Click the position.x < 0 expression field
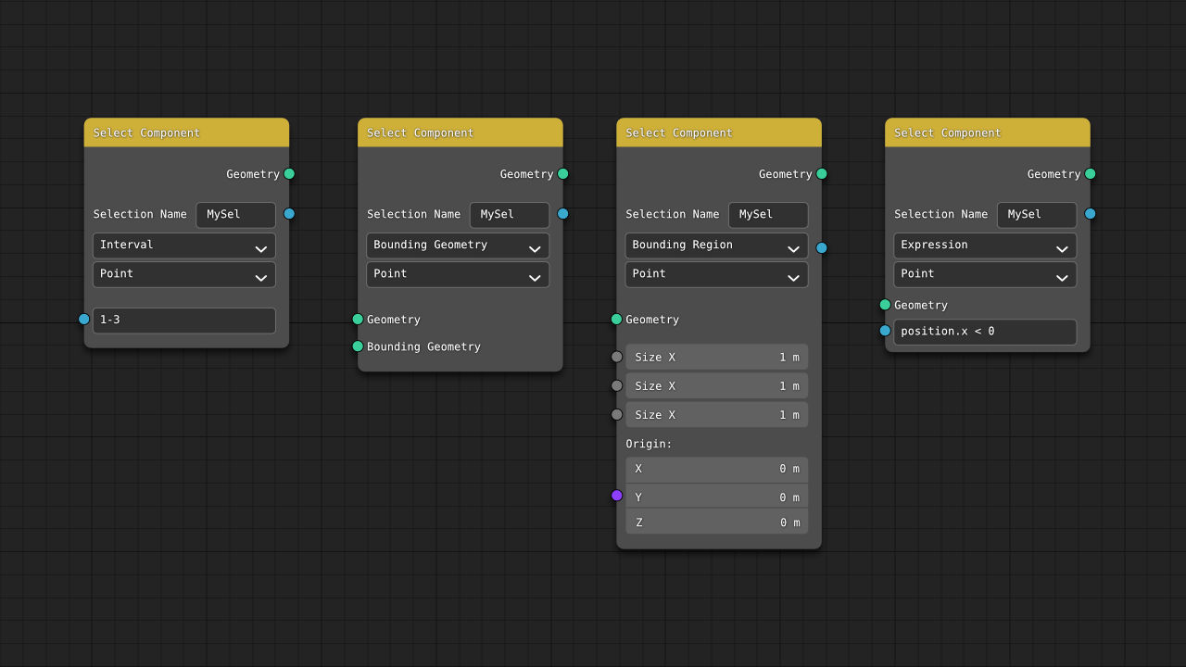Viewport: 1186px width, 667px height. pyautogui.click(x=985, y=332)
